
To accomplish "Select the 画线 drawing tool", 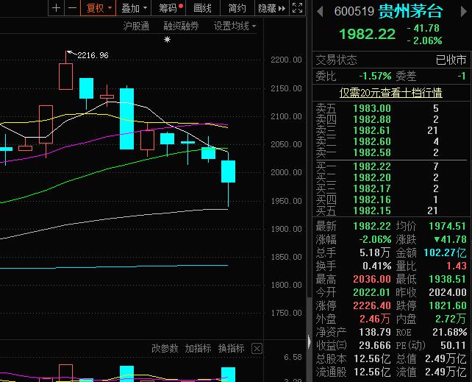I will point(203,8).
